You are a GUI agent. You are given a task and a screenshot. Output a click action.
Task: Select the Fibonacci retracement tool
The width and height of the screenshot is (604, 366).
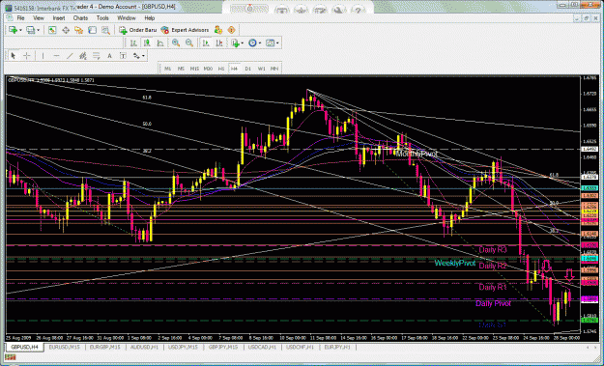[x=96, y=56]
